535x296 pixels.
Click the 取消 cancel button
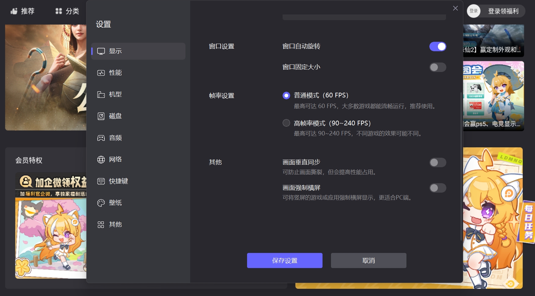(x=368, y=260)
